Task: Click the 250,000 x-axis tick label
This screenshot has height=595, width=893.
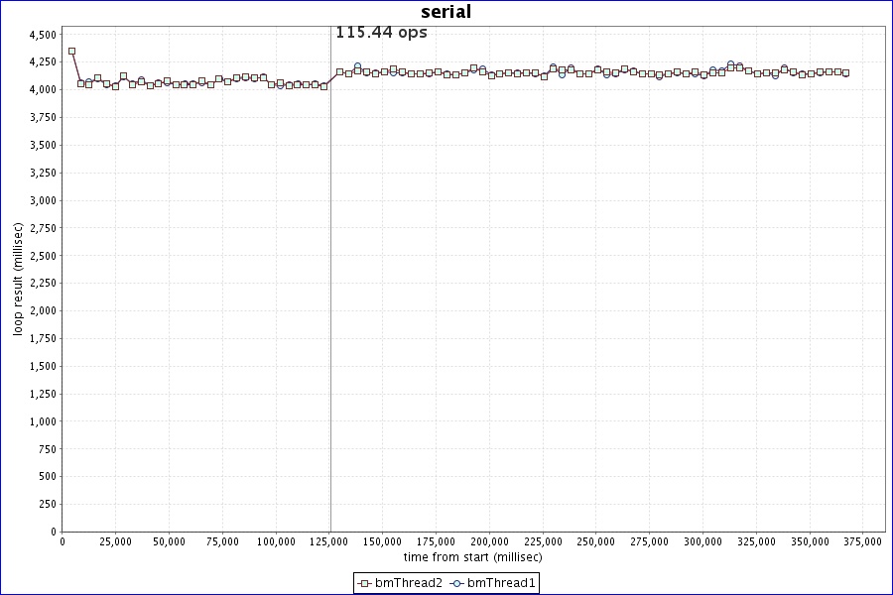Action: pyautogui.click(x=596, y=541)
